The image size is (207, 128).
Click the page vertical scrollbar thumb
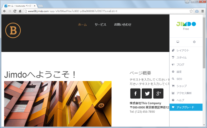(x=204, y=43)
